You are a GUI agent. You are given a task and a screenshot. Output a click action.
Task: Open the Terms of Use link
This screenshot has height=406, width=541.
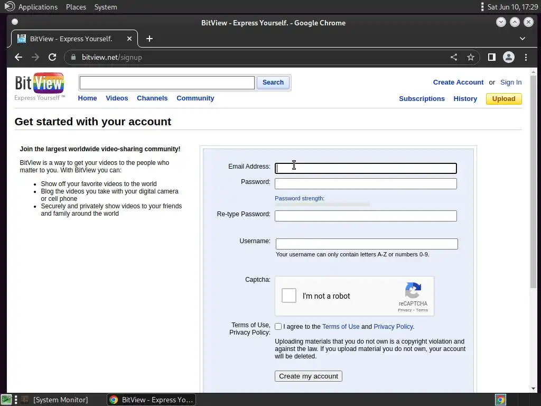coord(341,327)
